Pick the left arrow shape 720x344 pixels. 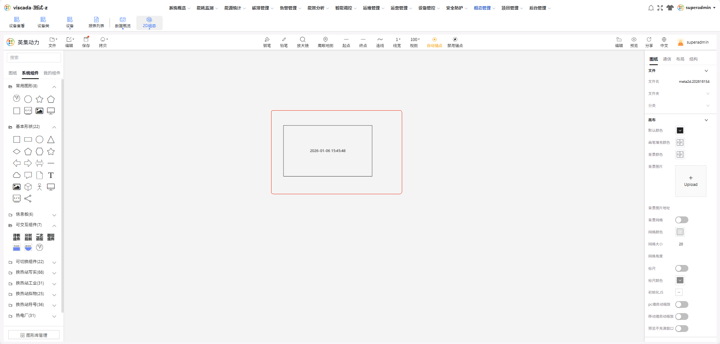coord(17,163)
